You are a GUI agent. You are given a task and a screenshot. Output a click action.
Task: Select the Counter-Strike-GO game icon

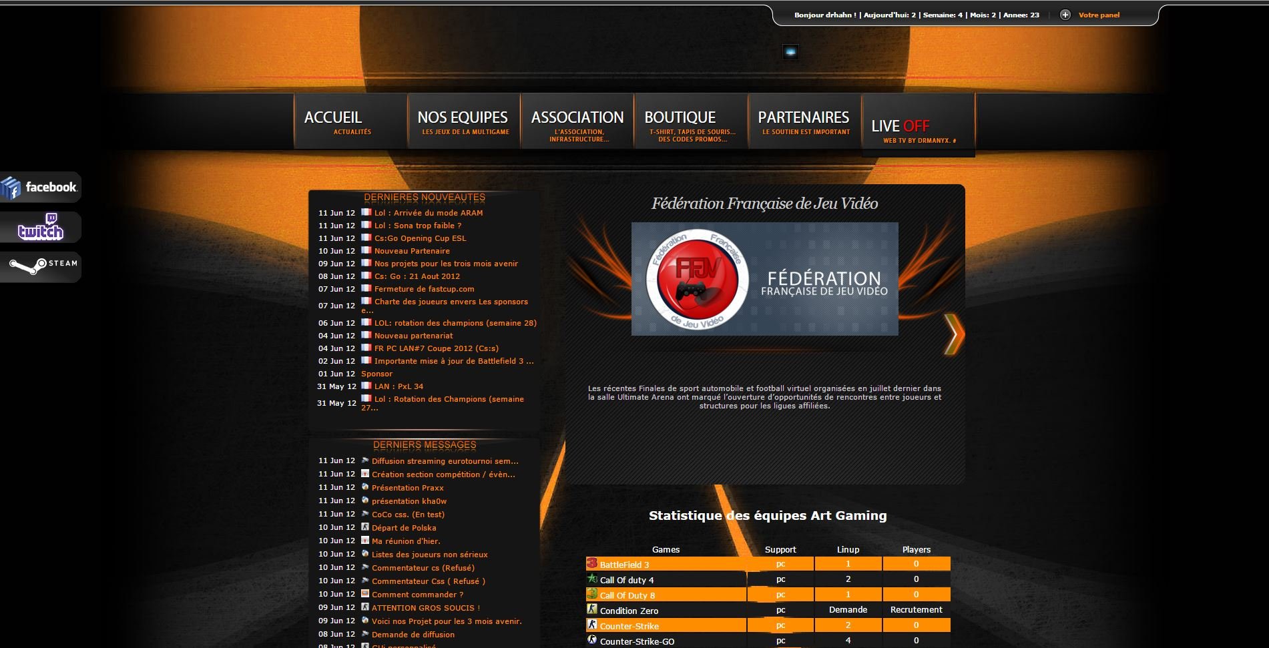tap(591, 640)
